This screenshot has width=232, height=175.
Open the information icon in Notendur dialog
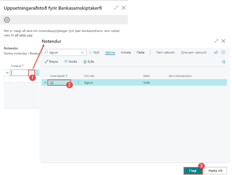coord(223,52)
